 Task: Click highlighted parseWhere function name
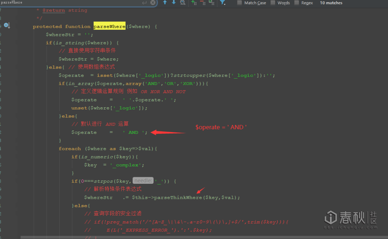(x=109, y=26)
